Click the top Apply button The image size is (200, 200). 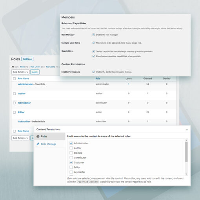click(35, 72)
